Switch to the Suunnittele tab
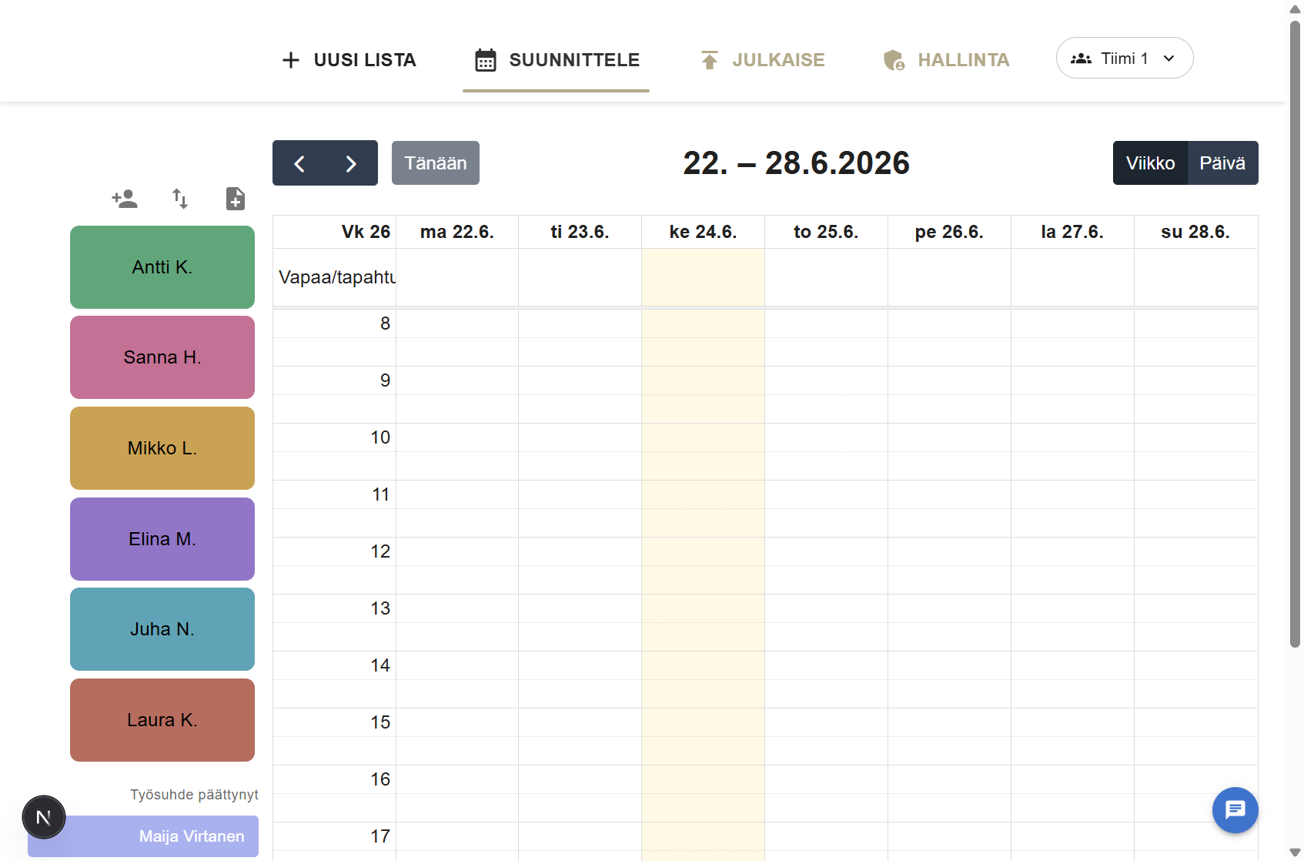The width and height of the screenshot is (1304, 861). pos(557,60)
